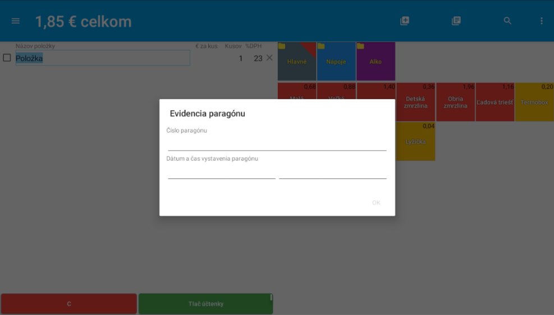Select the Detská zmrzlina product tile
Viewport: 554px width, 315px height.
click(x=416, y=103)
